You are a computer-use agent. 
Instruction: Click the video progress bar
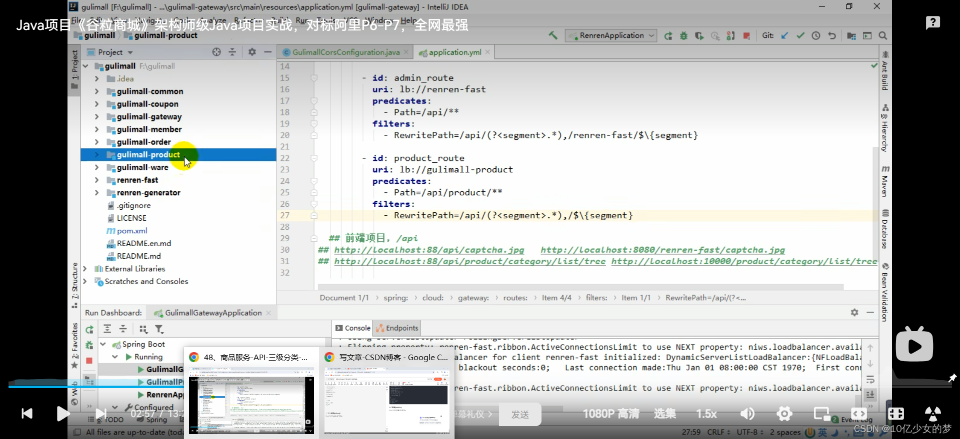(480, 386)
